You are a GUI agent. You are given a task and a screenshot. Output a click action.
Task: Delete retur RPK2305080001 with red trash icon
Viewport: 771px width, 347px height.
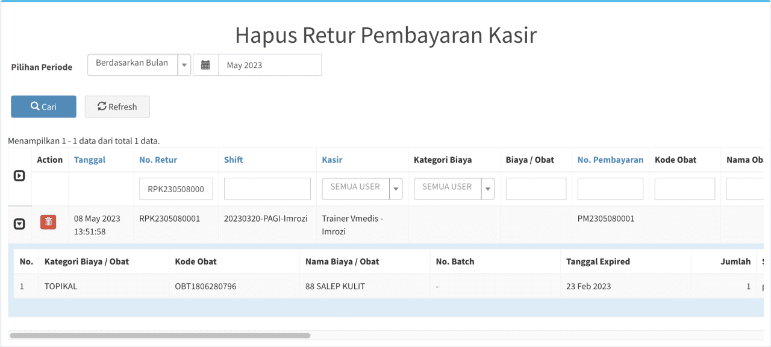pyautogui.click(x=49, y=222)
